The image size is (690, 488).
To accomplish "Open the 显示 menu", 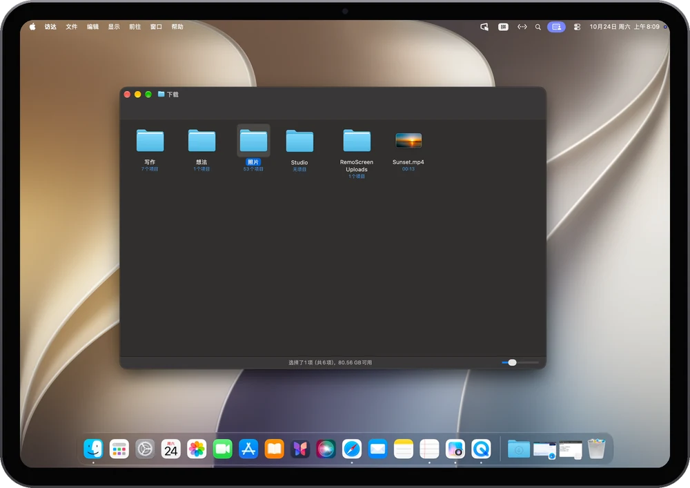I will pos(114,27).
